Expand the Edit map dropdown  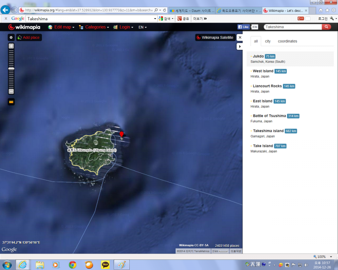[64, 27]
